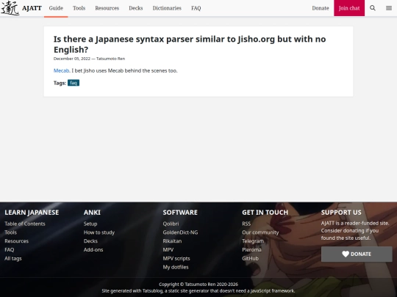The image size is (397, 297).
Task: Click the article title heading
Action: click(x=190, y=44)
